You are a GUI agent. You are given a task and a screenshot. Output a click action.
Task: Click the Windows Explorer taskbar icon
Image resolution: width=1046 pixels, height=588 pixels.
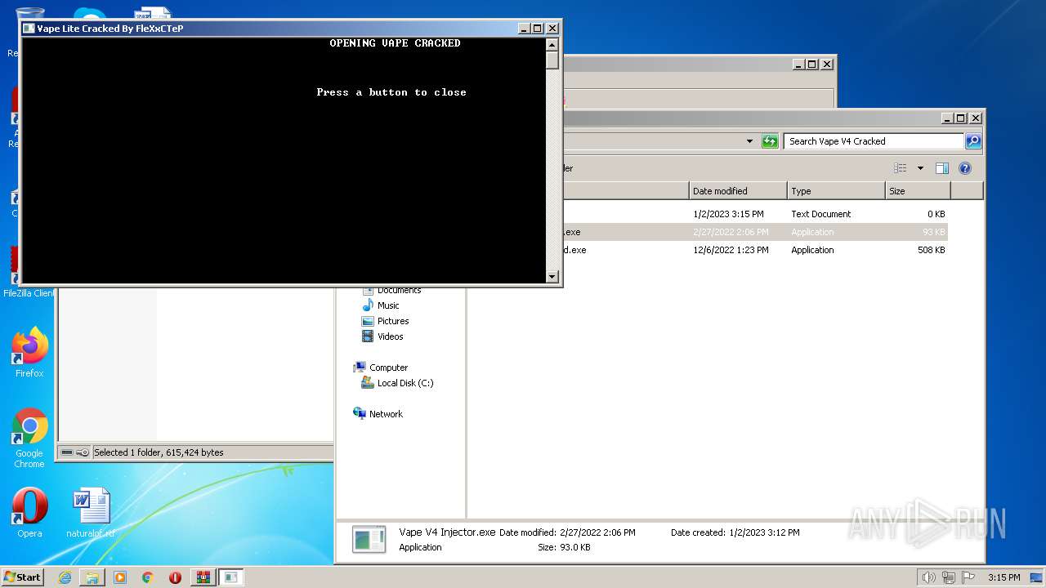pyautogui.click(x=92, y=577)
